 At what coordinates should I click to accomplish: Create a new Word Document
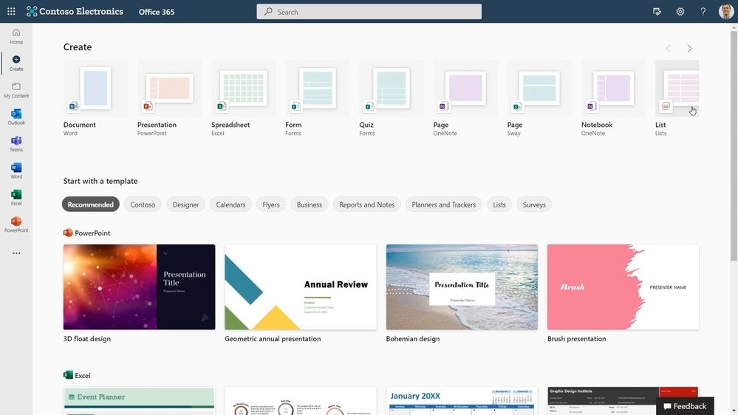click(x=95, y=98)
